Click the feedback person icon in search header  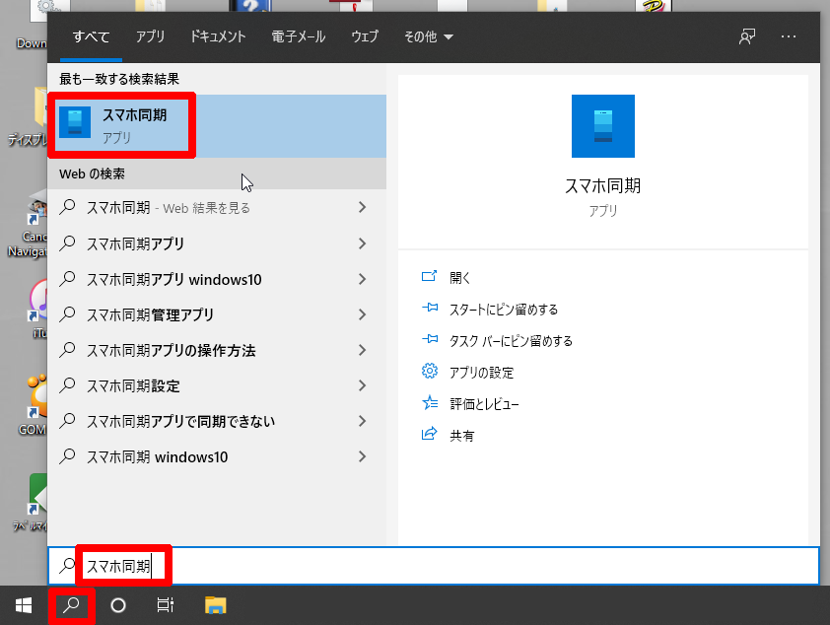pos(747,36)
